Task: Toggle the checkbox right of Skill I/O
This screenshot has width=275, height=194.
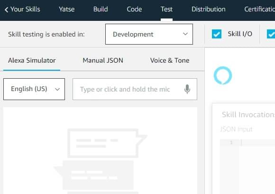Action: coord(271,34)
